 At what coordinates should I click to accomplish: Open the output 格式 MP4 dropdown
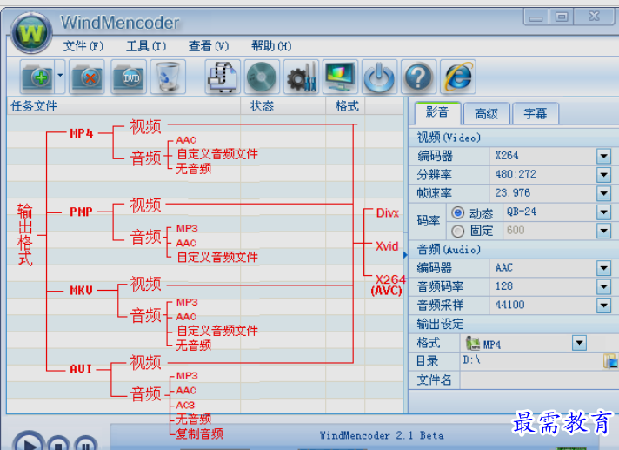click(x=579, y=343)
